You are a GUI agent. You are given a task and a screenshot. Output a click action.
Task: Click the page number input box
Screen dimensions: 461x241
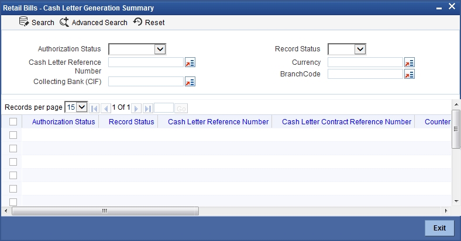164,108
